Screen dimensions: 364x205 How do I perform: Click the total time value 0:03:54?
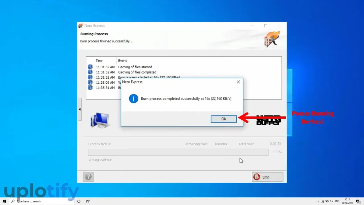point(276,144)
